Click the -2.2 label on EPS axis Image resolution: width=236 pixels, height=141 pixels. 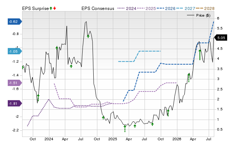(x=15, y=130)
